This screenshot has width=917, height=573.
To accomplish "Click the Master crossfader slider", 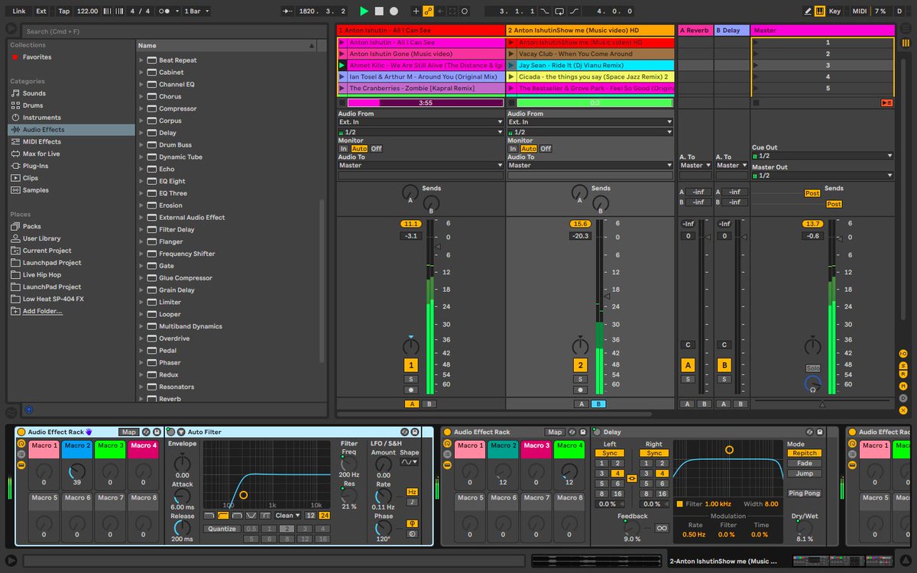I will point(822,403).
